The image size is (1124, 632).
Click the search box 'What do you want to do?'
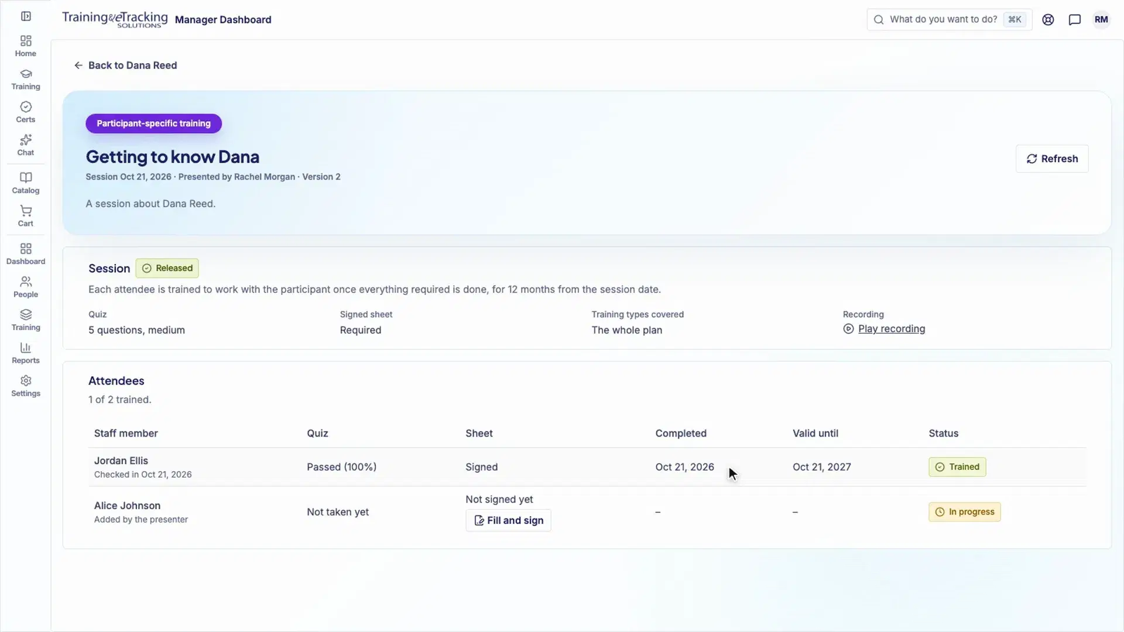949,19
